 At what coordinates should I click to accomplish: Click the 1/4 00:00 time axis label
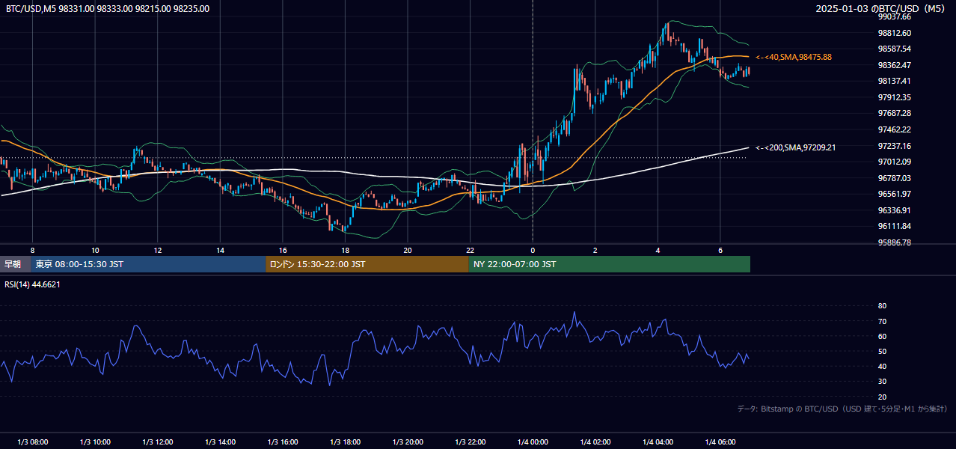click(533, 442)
